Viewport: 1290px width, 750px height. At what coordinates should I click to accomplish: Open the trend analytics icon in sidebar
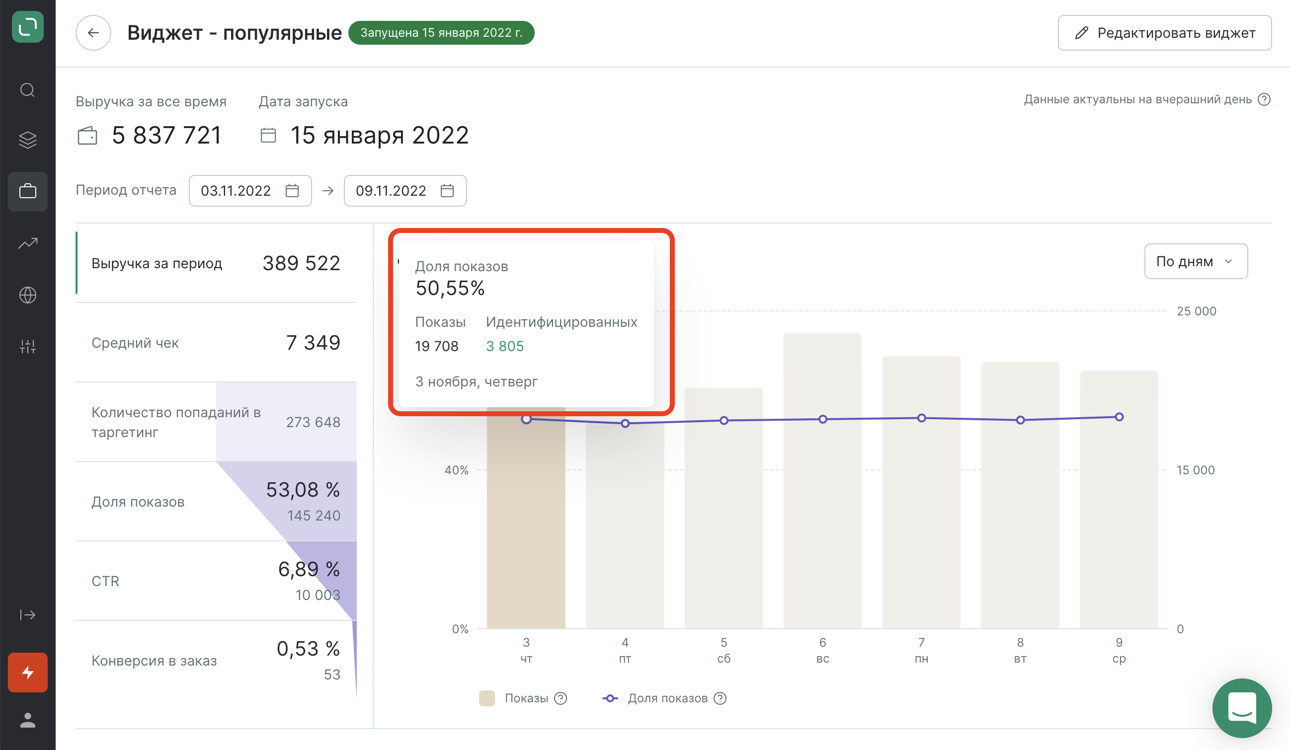(x=28, y=243)
